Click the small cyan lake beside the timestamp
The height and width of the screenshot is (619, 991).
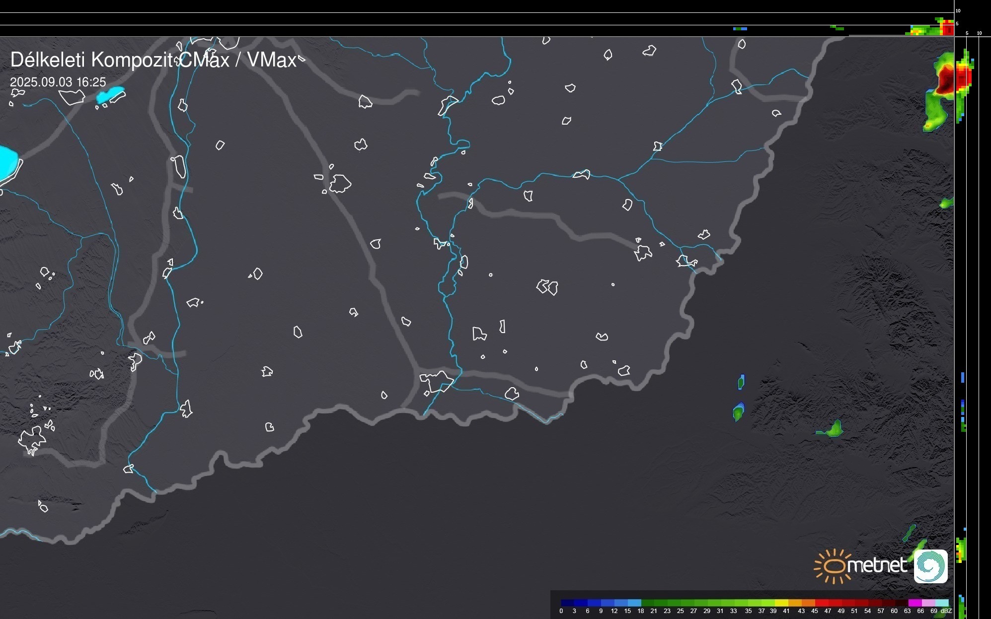click(x=110, y=94)
